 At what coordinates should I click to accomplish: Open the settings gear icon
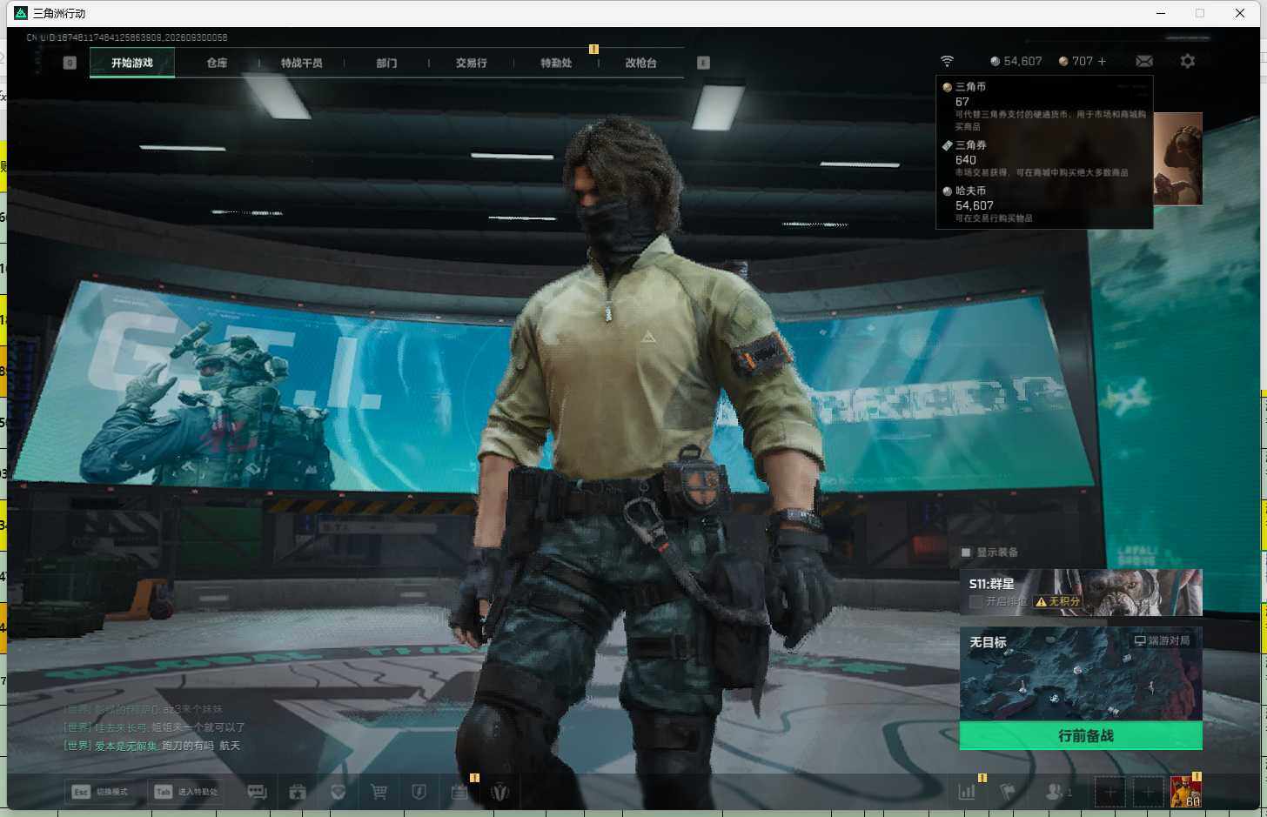click(x=1188, y=61)
